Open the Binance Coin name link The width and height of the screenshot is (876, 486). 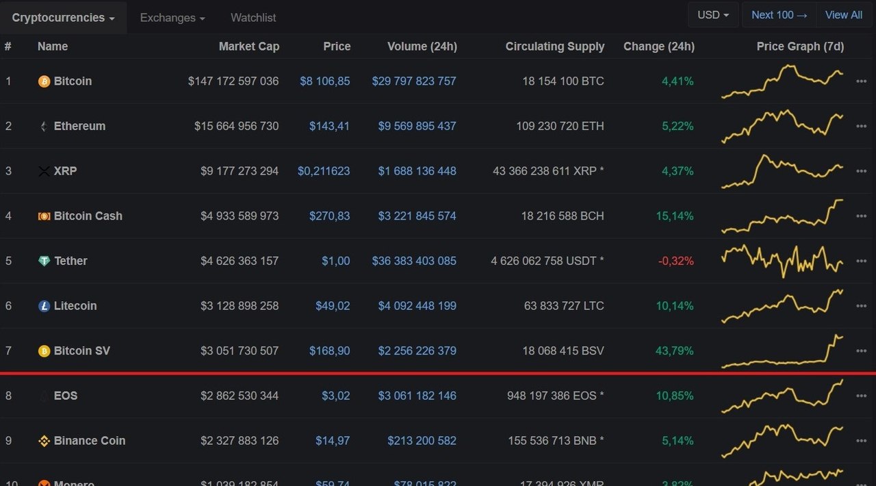tap(90, 441)
